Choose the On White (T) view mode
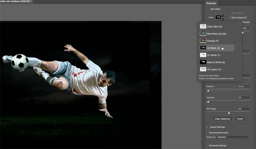The image size is (256, 149). pyautogui.click(x=217, y=55)
